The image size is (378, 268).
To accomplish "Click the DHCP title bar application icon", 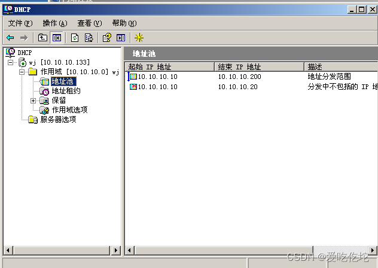I will [8, 10].
